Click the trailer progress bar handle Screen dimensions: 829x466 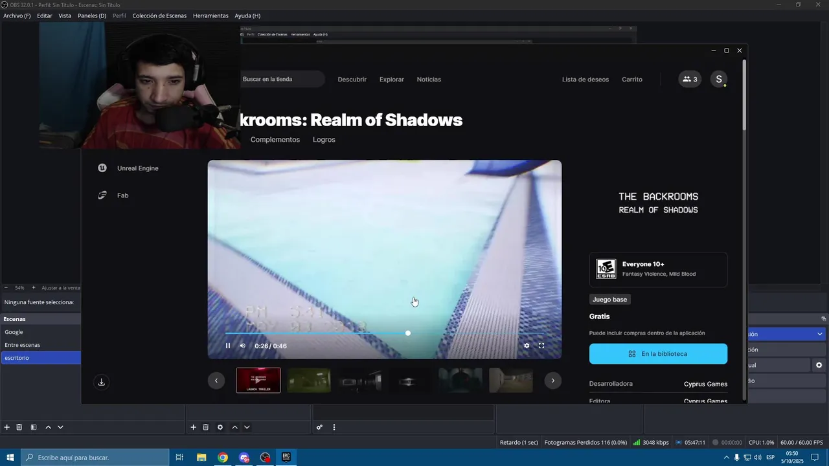click(x=408, y=333)
